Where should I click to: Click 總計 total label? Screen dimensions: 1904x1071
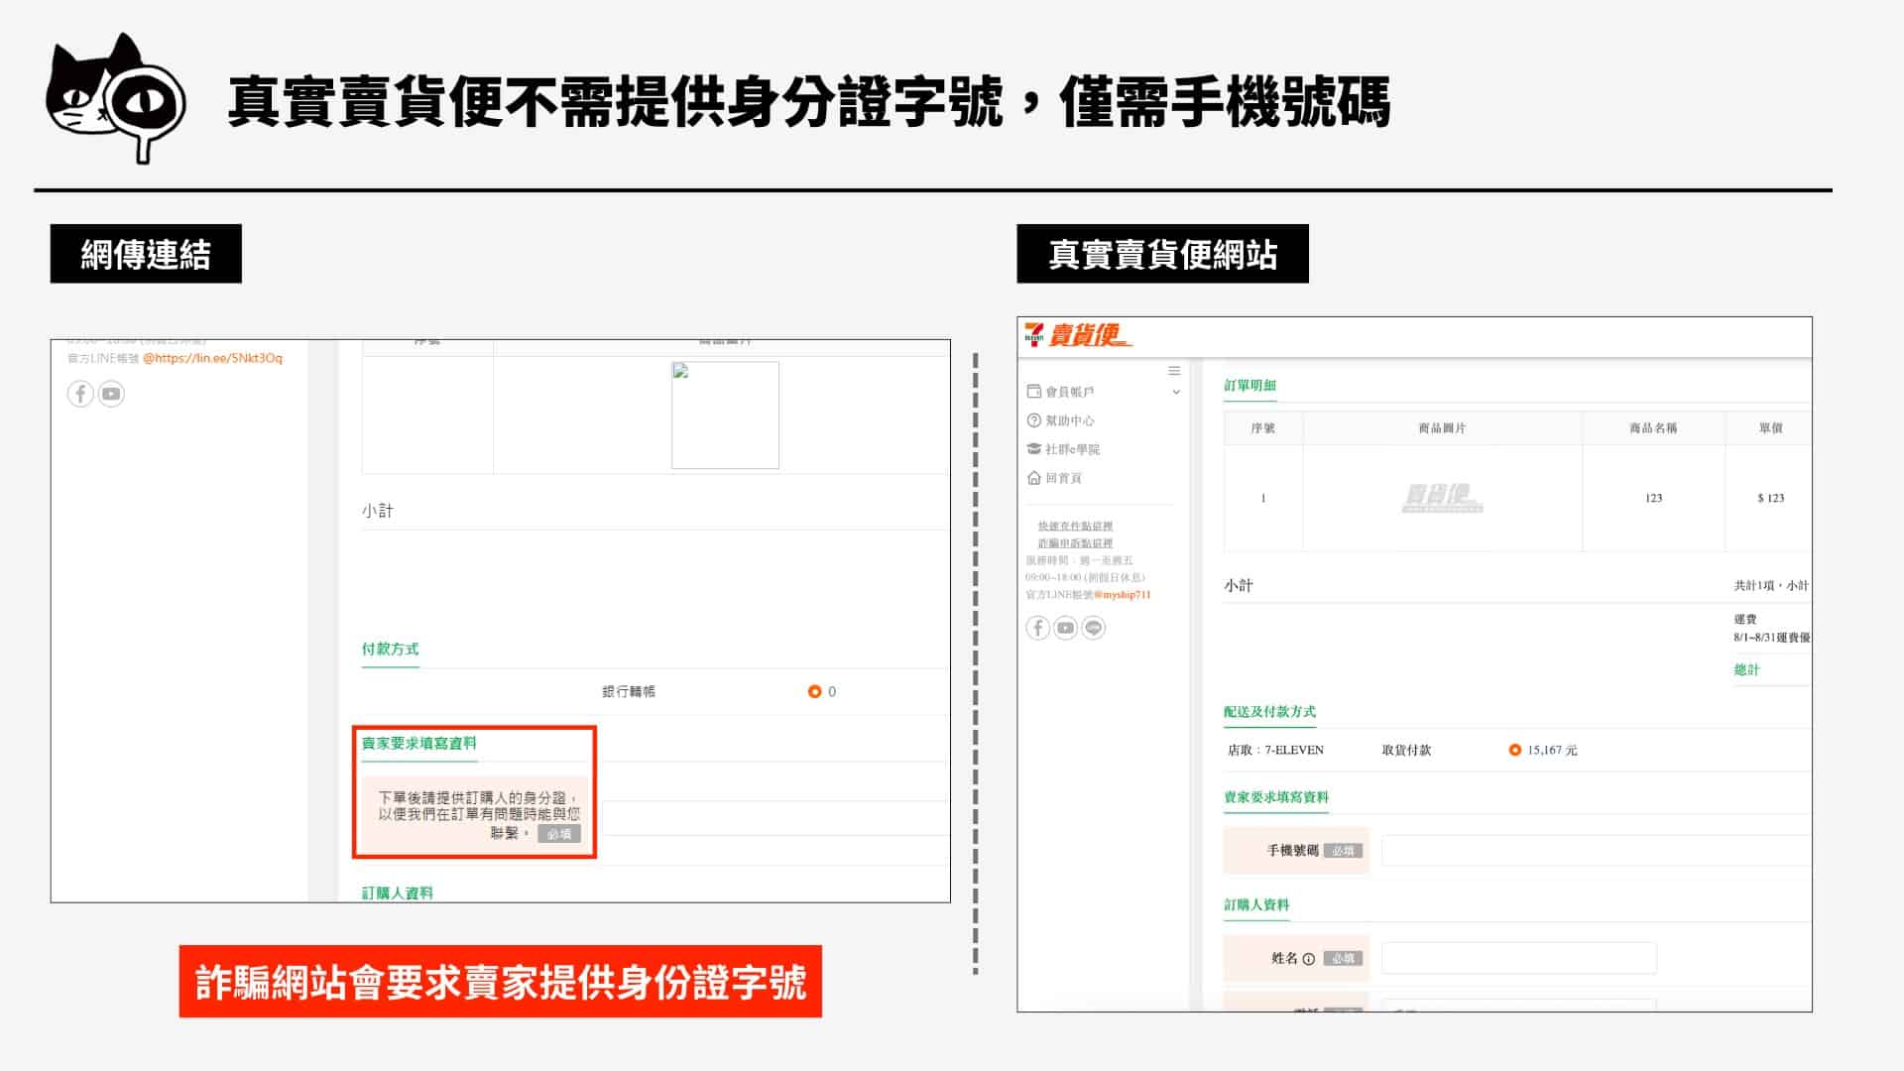coord(1746,670)
